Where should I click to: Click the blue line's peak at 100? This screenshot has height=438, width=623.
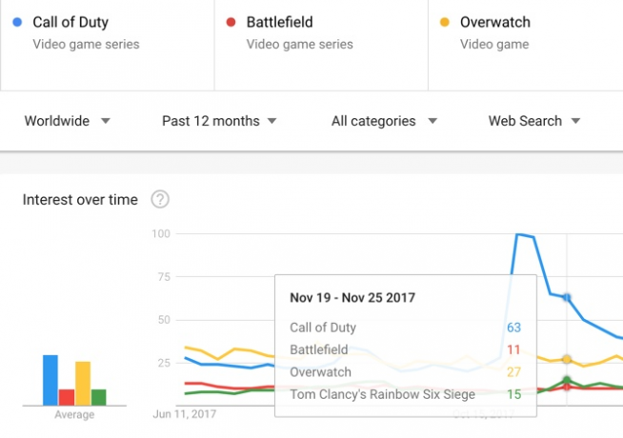517,234
